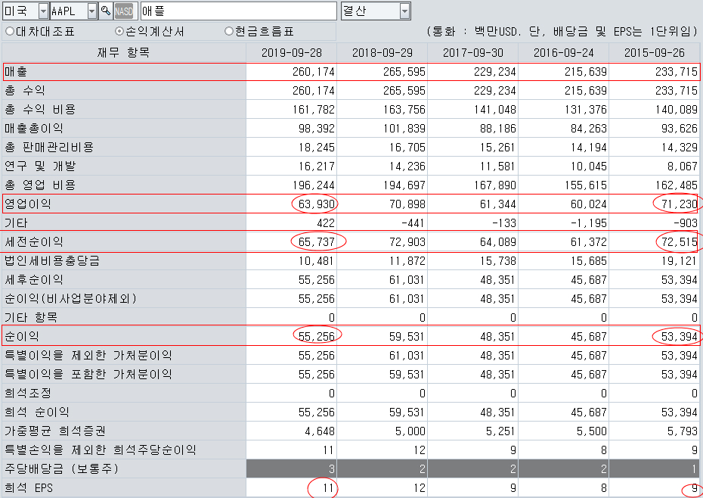703x498 pixels.
Task: Click the 애플 company name field
Action: pos(237,11)
